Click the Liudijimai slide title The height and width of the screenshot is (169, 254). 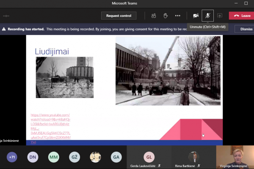(52, 52)
